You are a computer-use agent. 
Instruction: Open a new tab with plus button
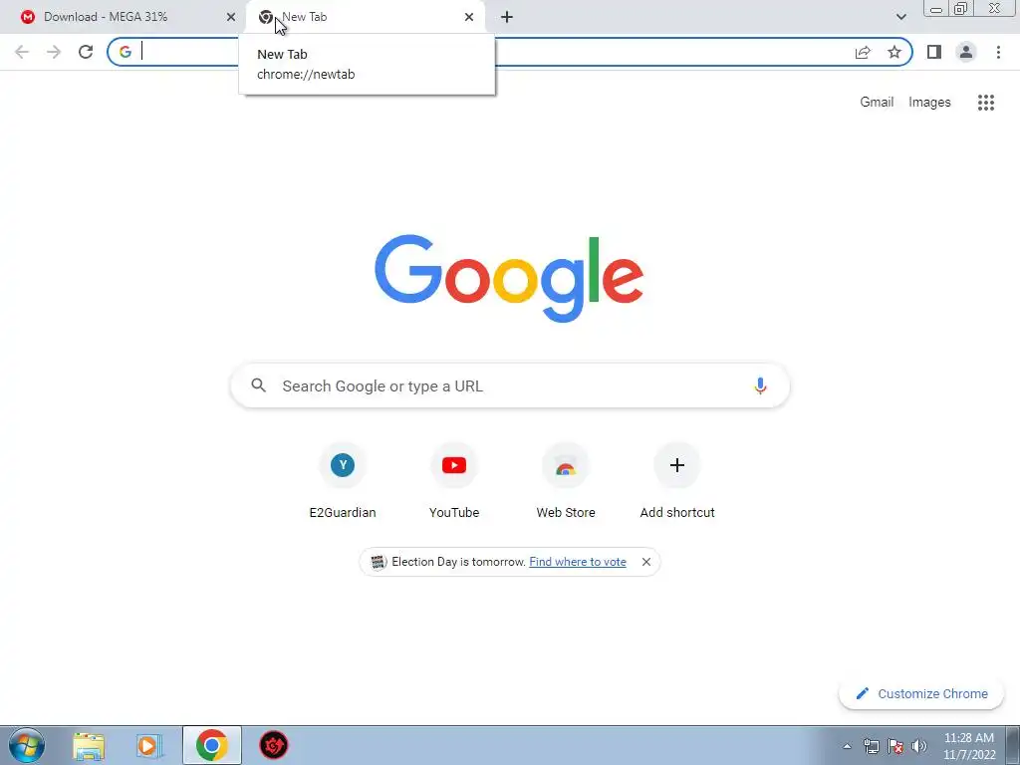[x=507, y=17]
